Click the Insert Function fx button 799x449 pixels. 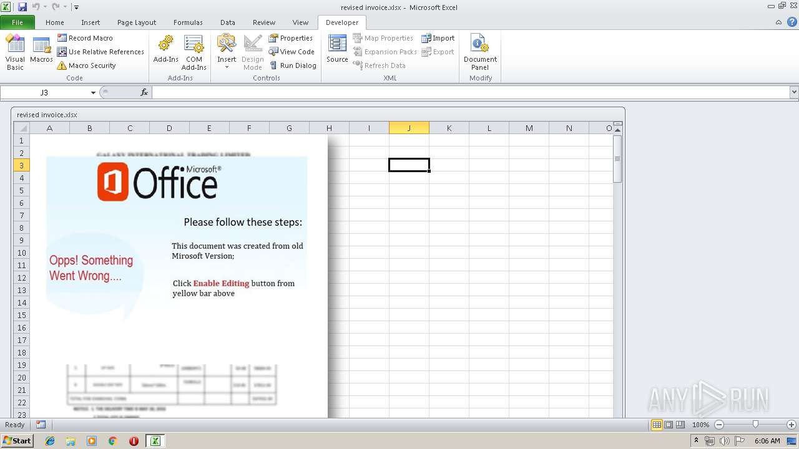tap(144, 92)
